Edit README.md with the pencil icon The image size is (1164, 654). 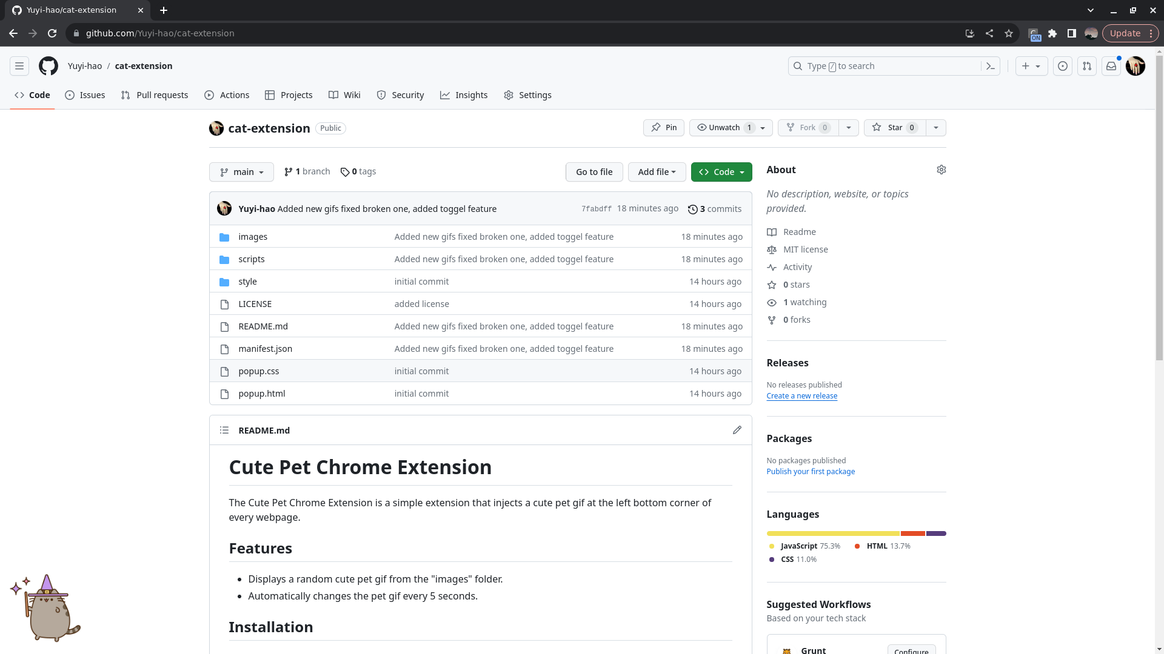pyautogui.click(x=737, y=430)
